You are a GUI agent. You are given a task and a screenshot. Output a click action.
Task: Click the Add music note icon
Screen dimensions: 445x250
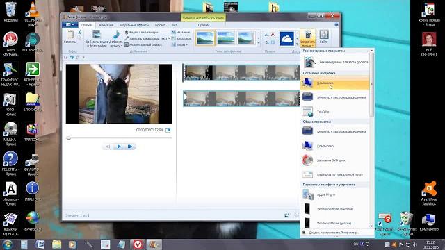point(116,35)
